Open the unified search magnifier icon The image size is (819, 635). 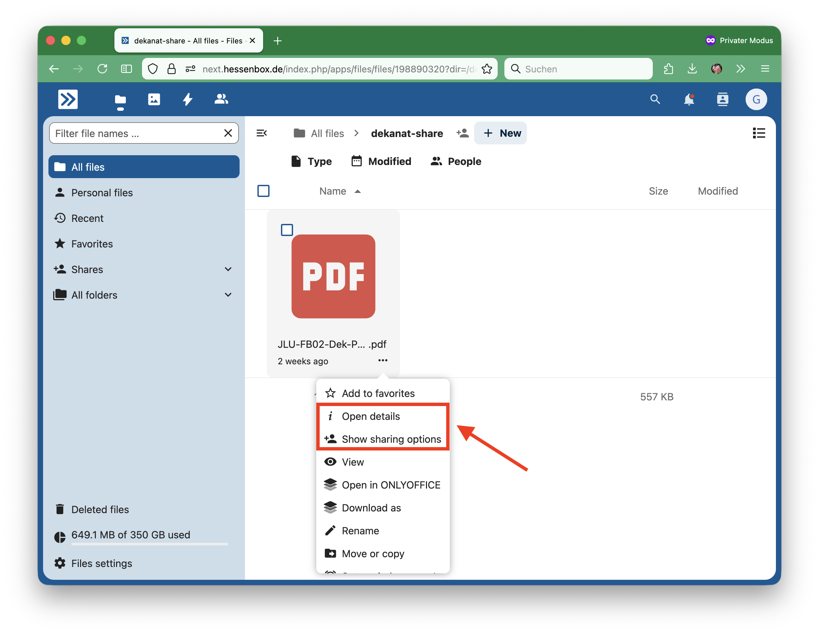click(655, 99)
